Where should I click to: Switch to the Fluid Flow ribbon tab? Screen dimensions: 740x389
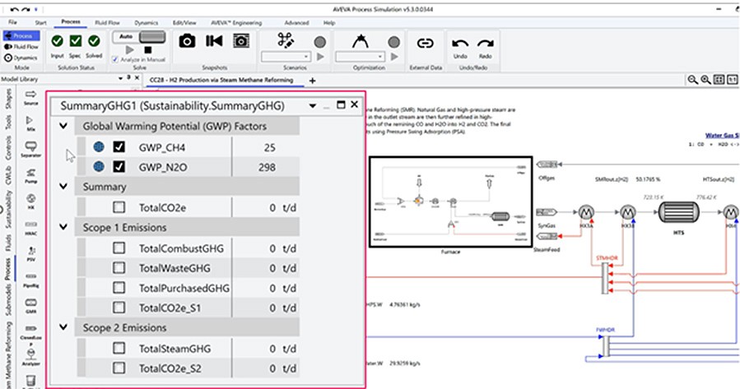[x=107, y=22]
